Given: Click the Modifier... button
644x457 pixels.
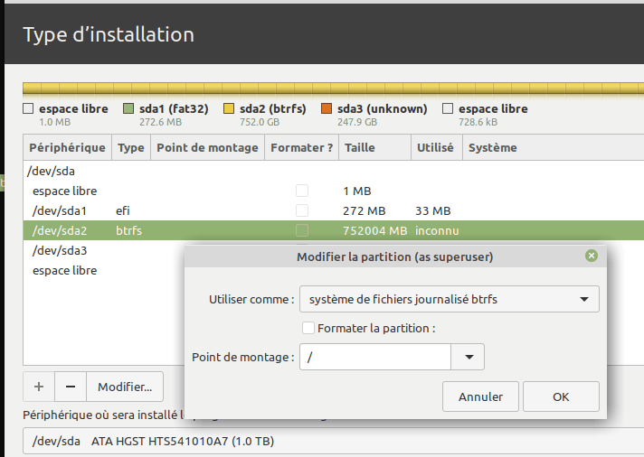Looking at the screenshot, I should (x=125, y=387).
